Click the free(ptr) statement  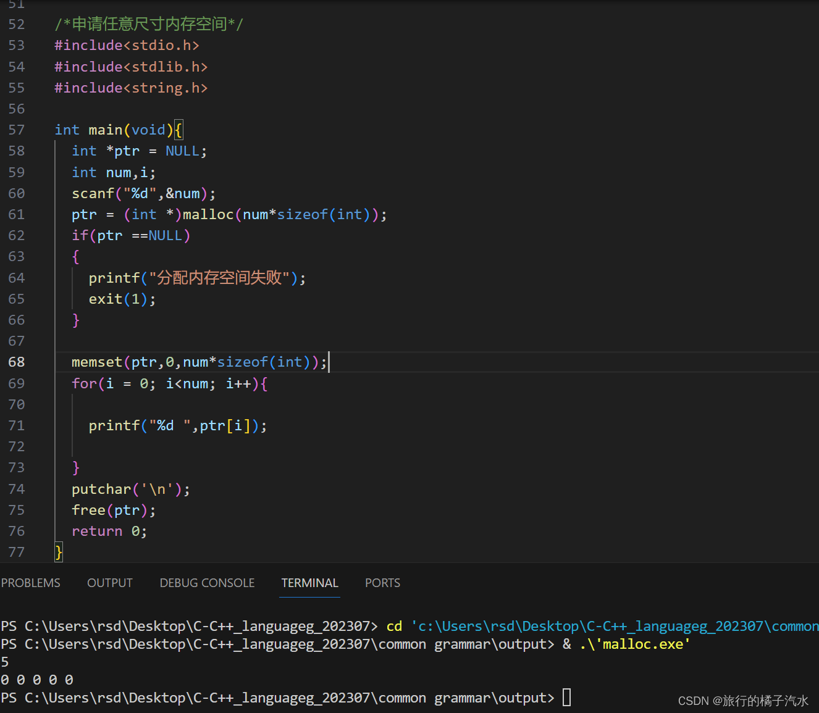[114, 510]
